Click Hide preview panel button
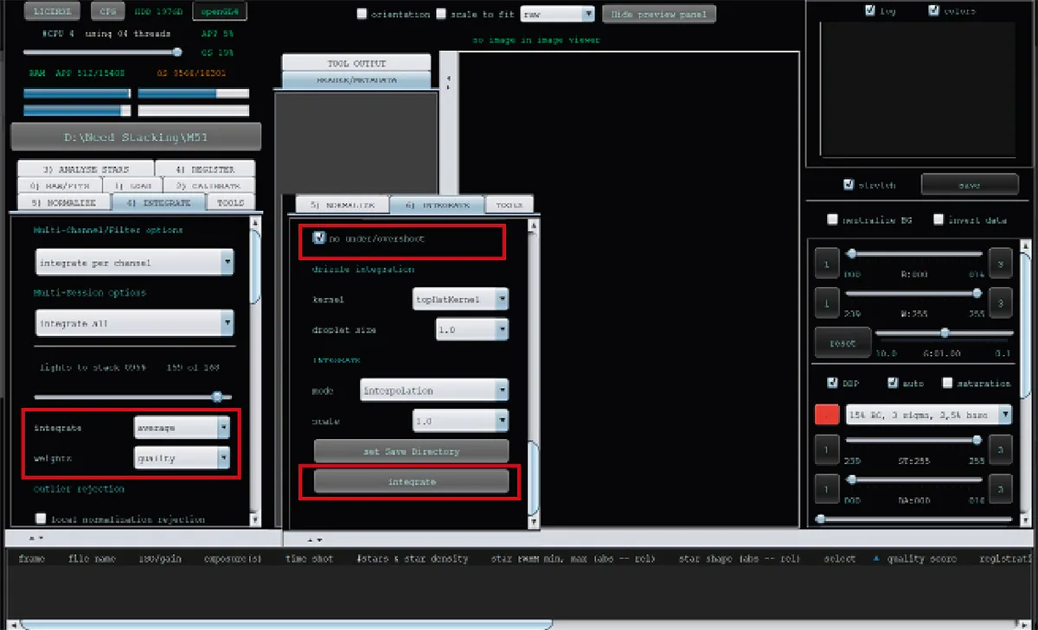 point(659,14)
